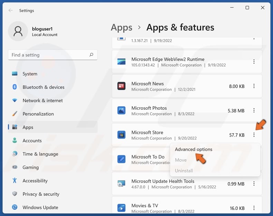This screenshot has height=216, width=273.
Task: Click the search magnifier icon
Action: (x=91, y=55)
